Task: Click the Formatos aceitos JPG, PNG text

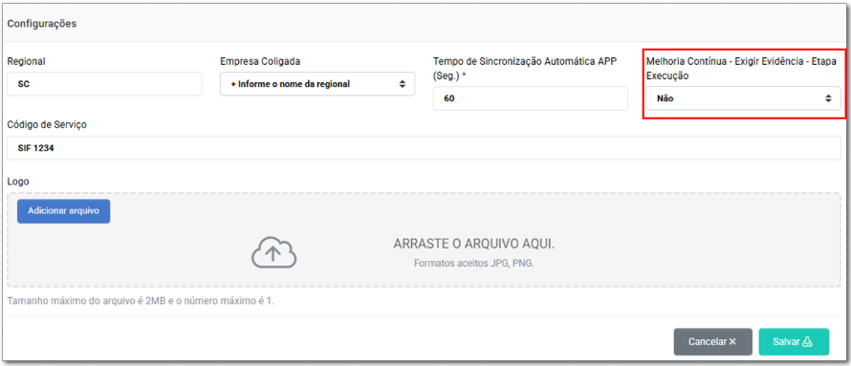Action: (474, 264)
